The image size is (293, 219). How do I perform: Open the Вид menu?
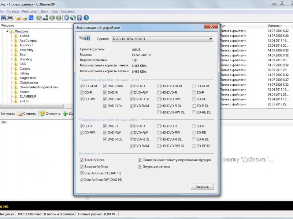[55, 11]
